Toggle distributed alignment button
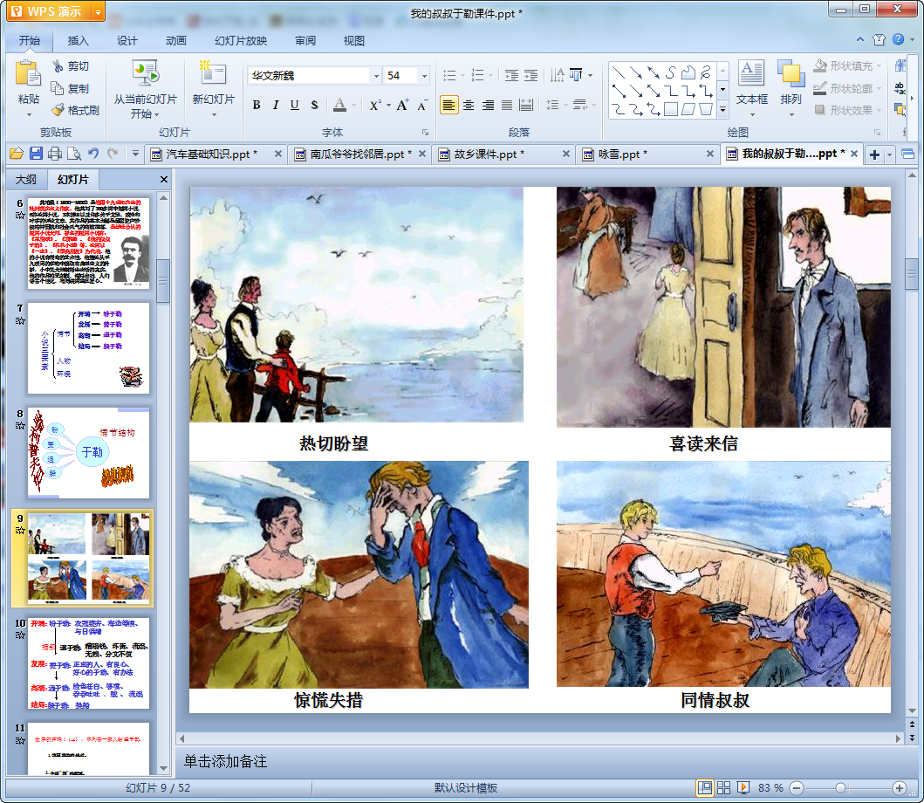 pos(526,105)
